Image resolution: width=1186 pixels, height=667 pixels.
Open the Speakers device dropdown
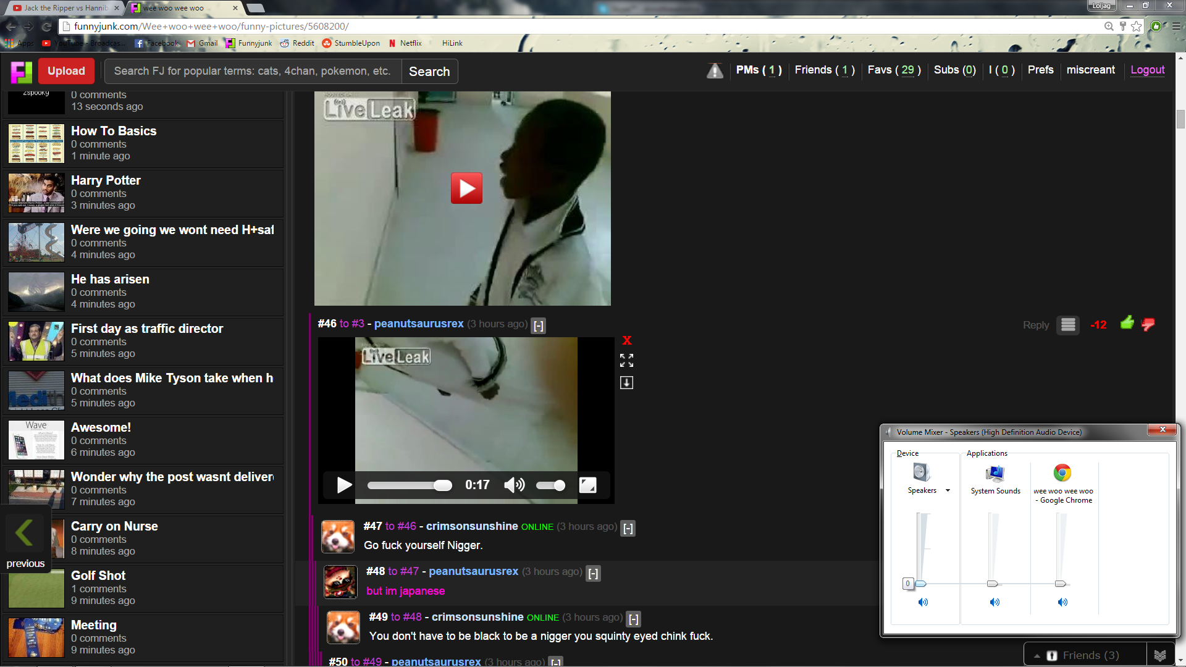point(948,491)
